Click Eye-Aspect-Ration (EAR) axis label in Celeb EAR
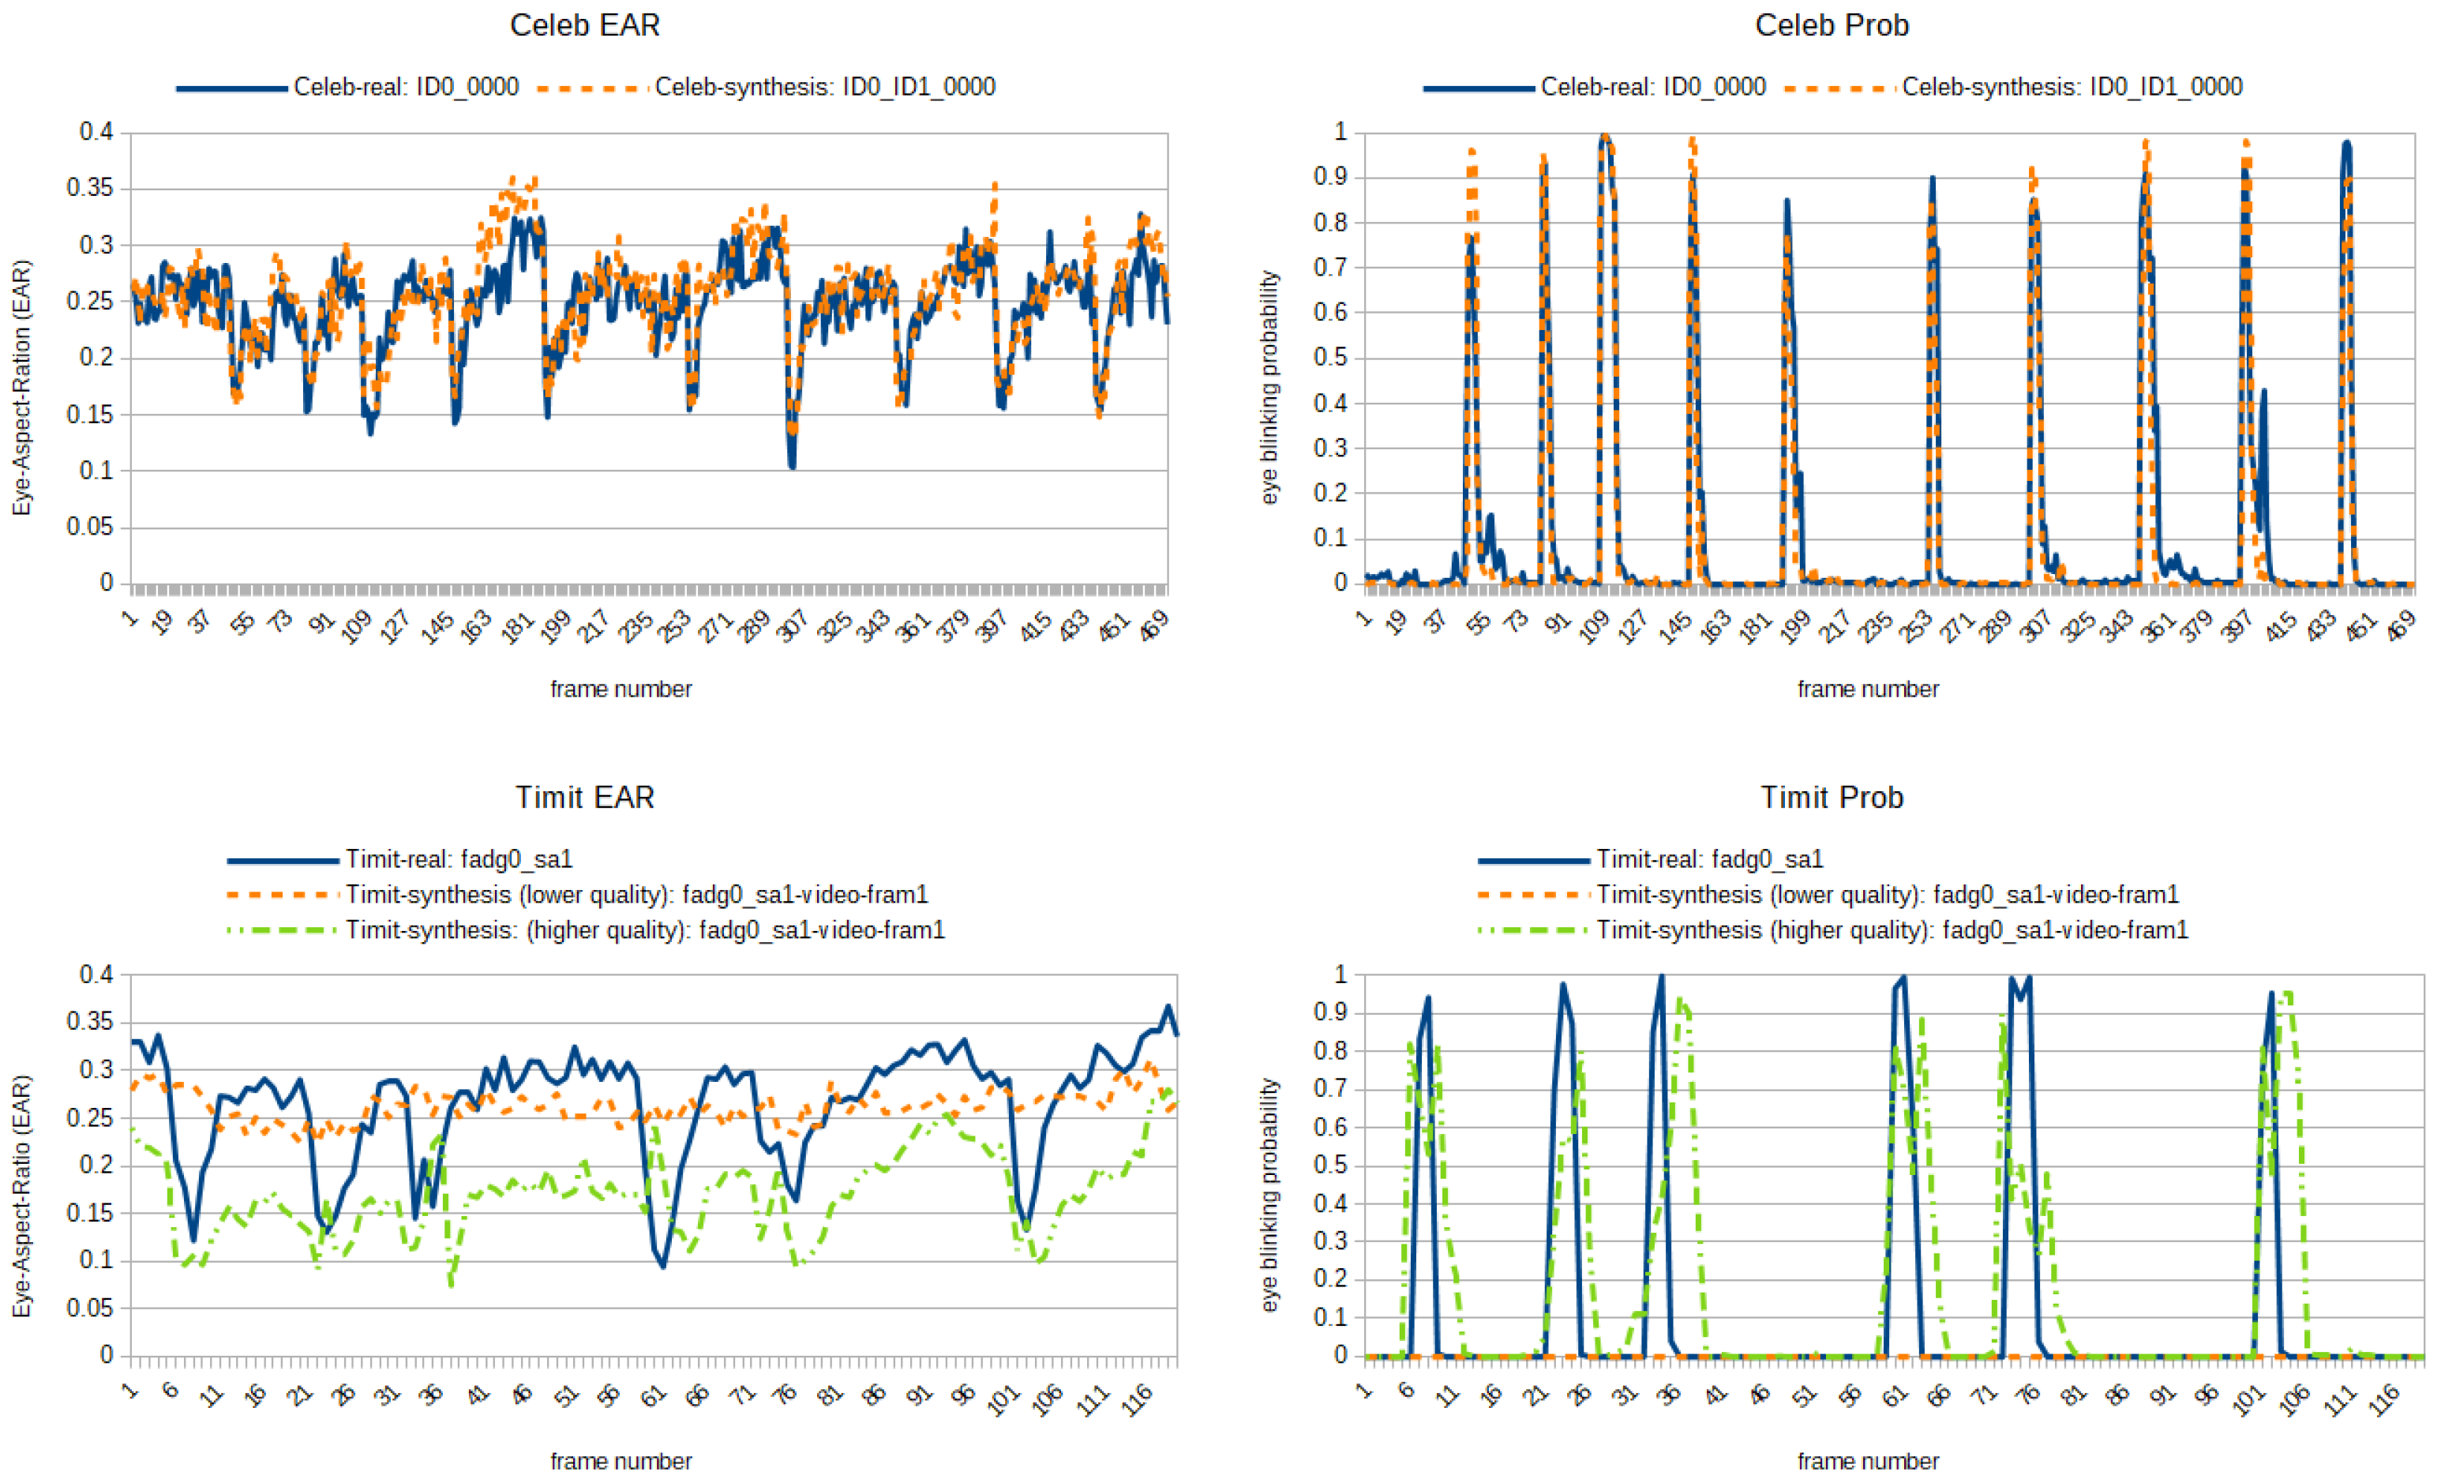The height and width of the screenshot is (1483, 2441). tap(22, 388)
